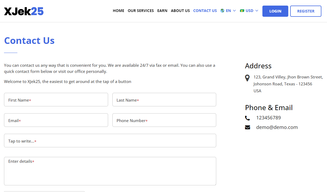Image resolution: width=327 pixels, height=192 pixels.
Task: Expand the language chevron next to EN
Action: [234, 11]
